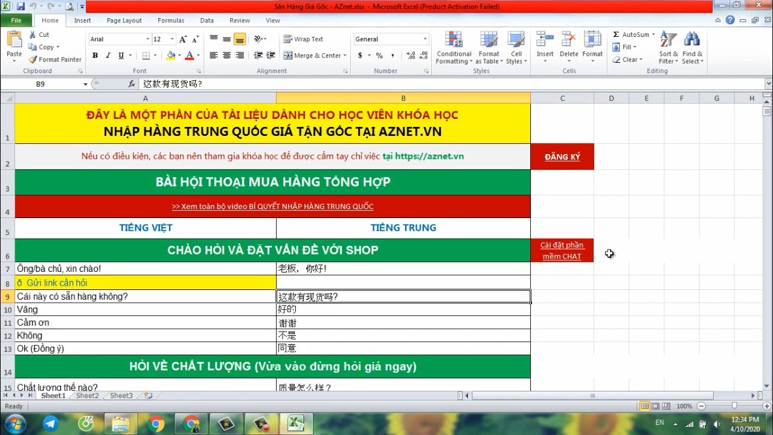Open the Fill dropdown in Editing group
The height and width of the screenshot is (435, 773).
(625, 47)
